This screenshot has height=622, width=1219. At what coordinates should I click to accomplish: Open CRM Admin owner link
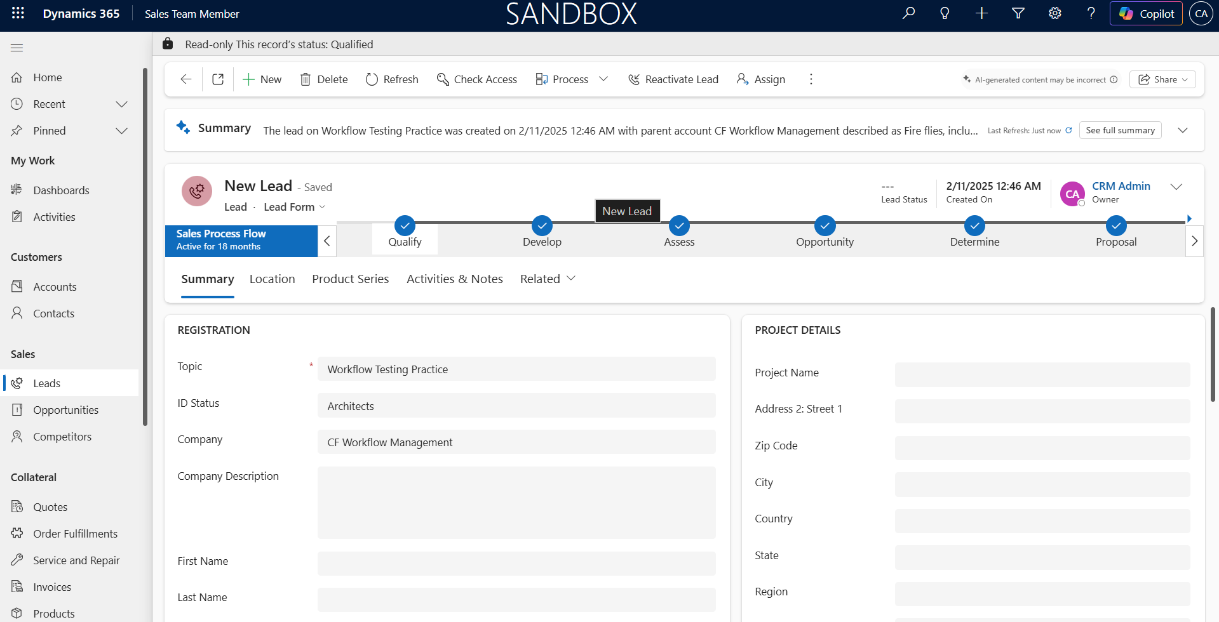1121,186
